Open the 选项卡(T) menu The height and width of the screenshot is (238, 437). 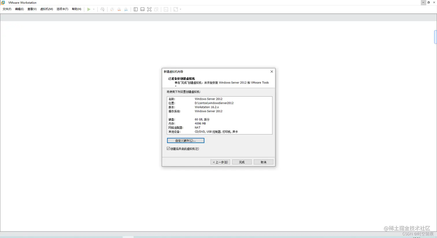62,9
